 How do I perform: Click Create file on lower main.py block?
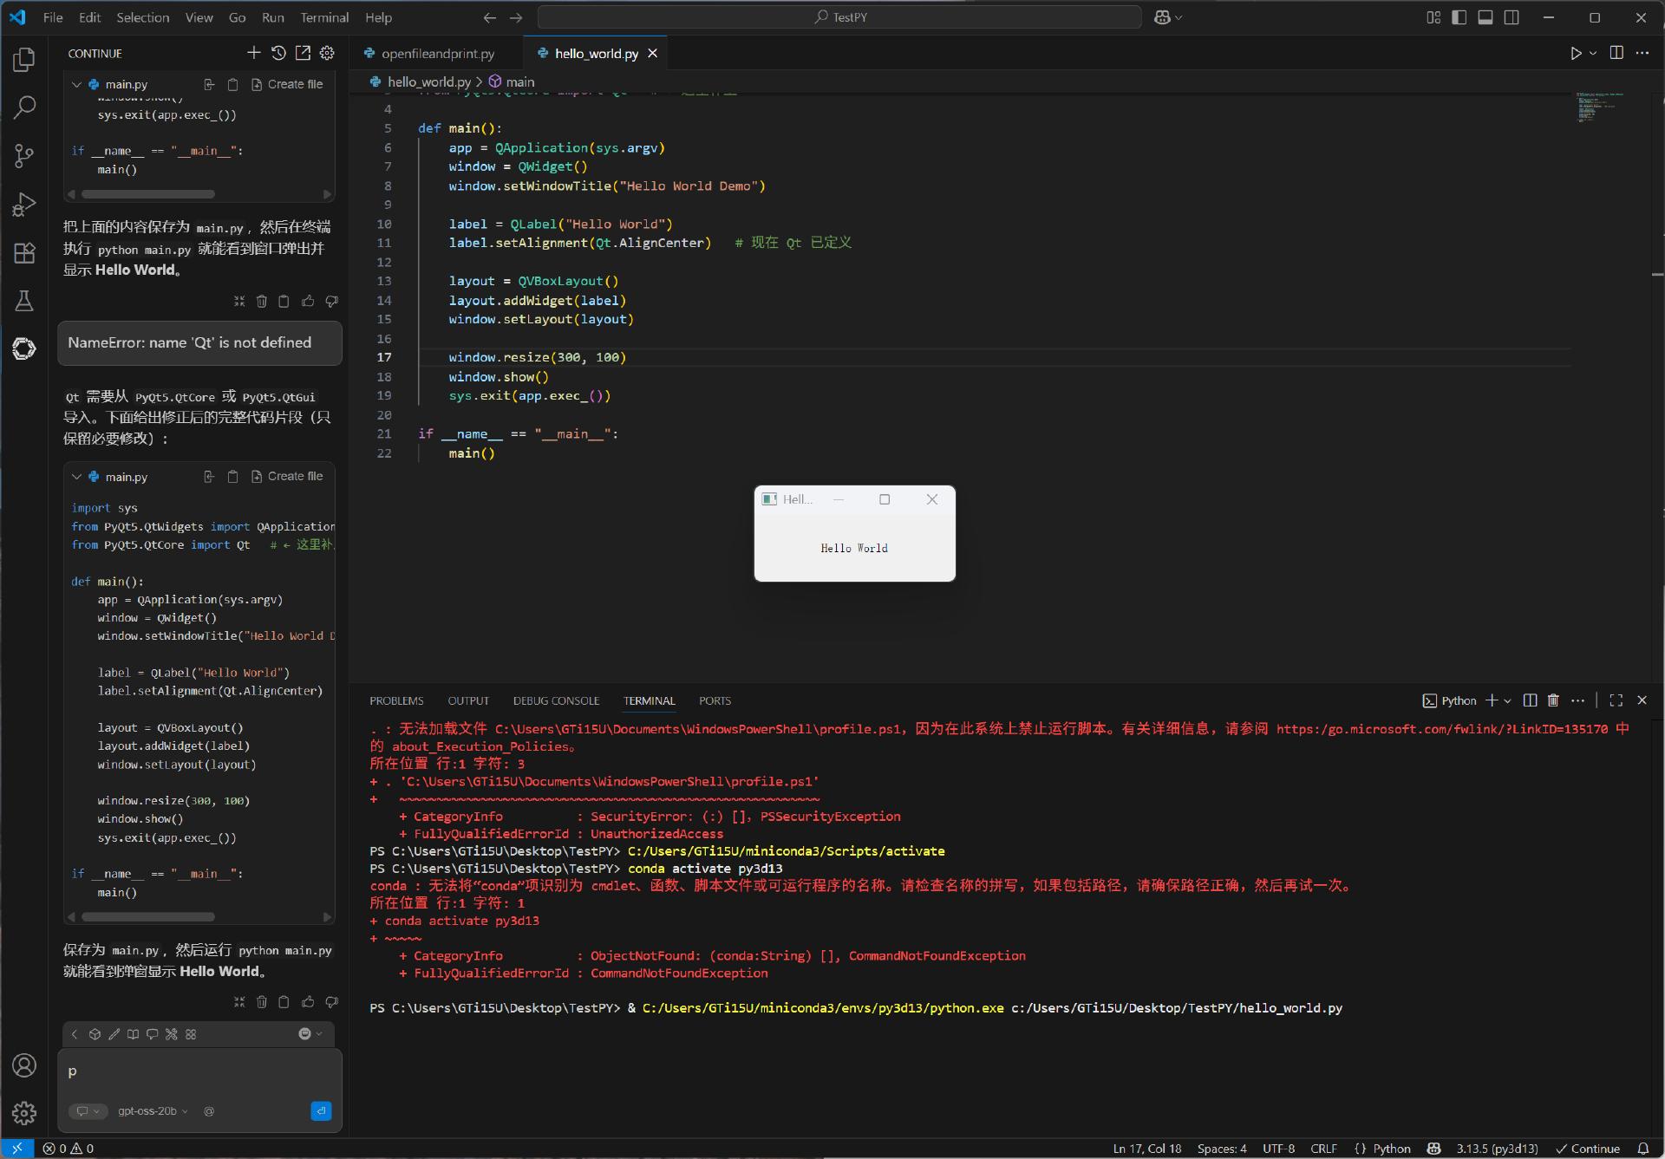287,477
